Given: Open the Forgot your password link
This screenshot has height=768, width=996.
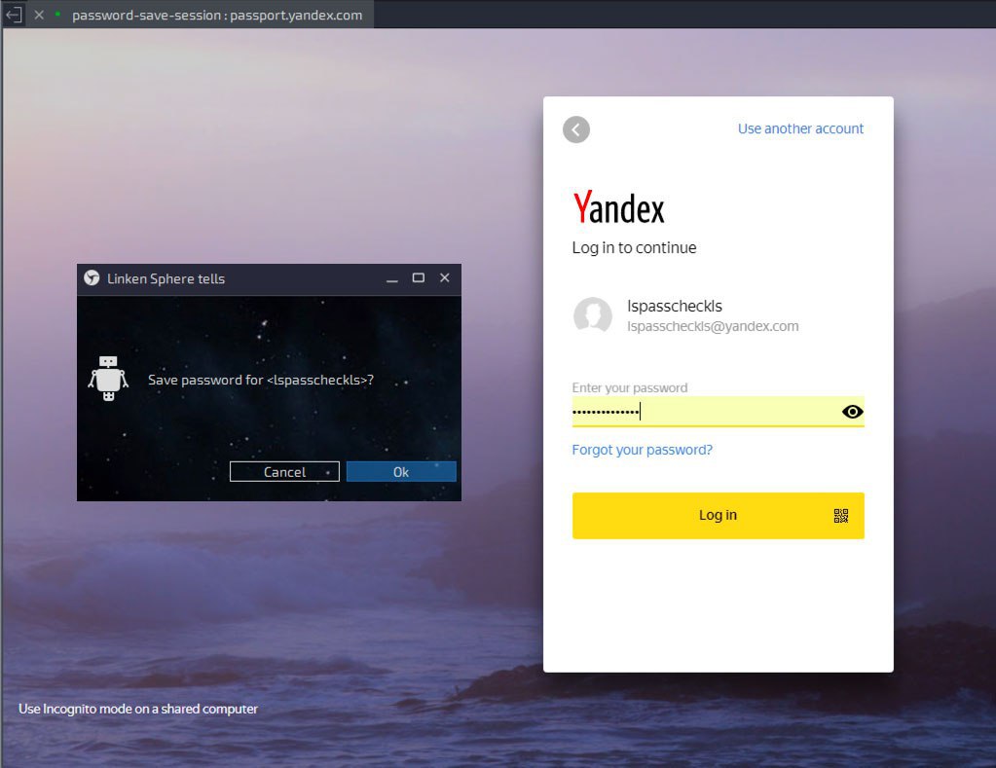Looking at the screenshot, I should coord(642,450).
